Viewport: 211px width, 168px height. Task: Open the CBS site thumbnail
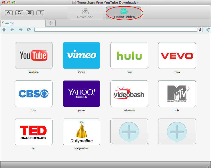point(34,94)
